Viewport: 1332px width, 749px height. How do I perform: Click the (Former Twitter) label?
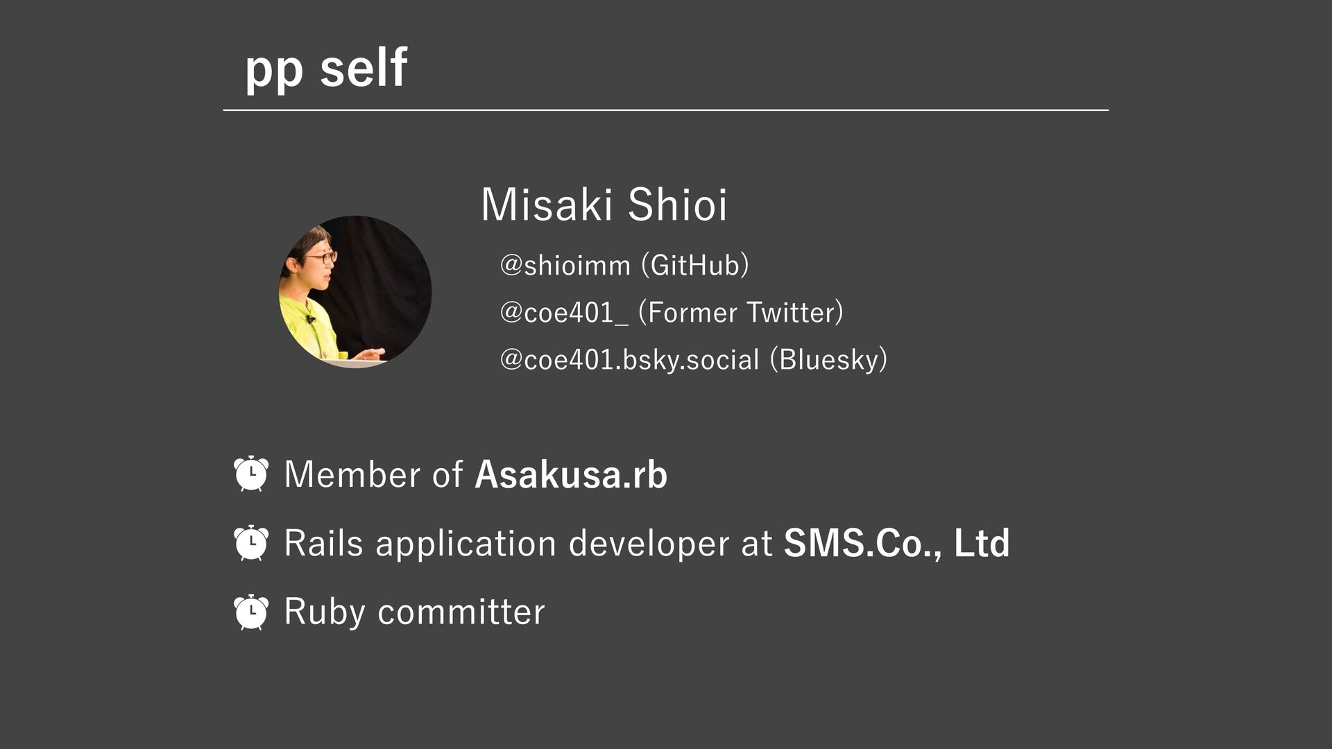(x=740, y=313)
